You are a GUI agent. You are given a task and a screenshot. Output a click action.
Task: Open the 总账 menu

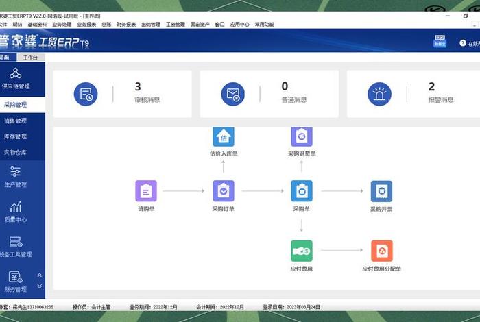tap(106, 25)
